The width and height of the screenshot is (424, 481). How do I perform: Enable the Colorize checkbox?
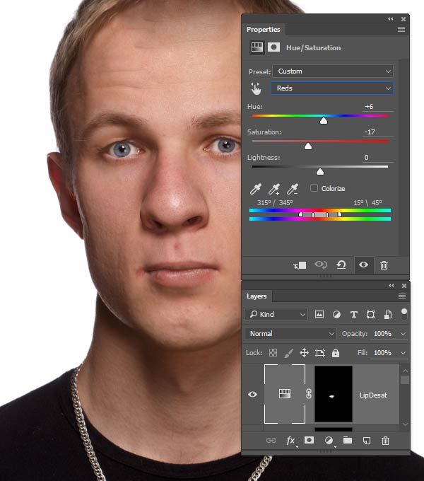(x=314, y=188)
